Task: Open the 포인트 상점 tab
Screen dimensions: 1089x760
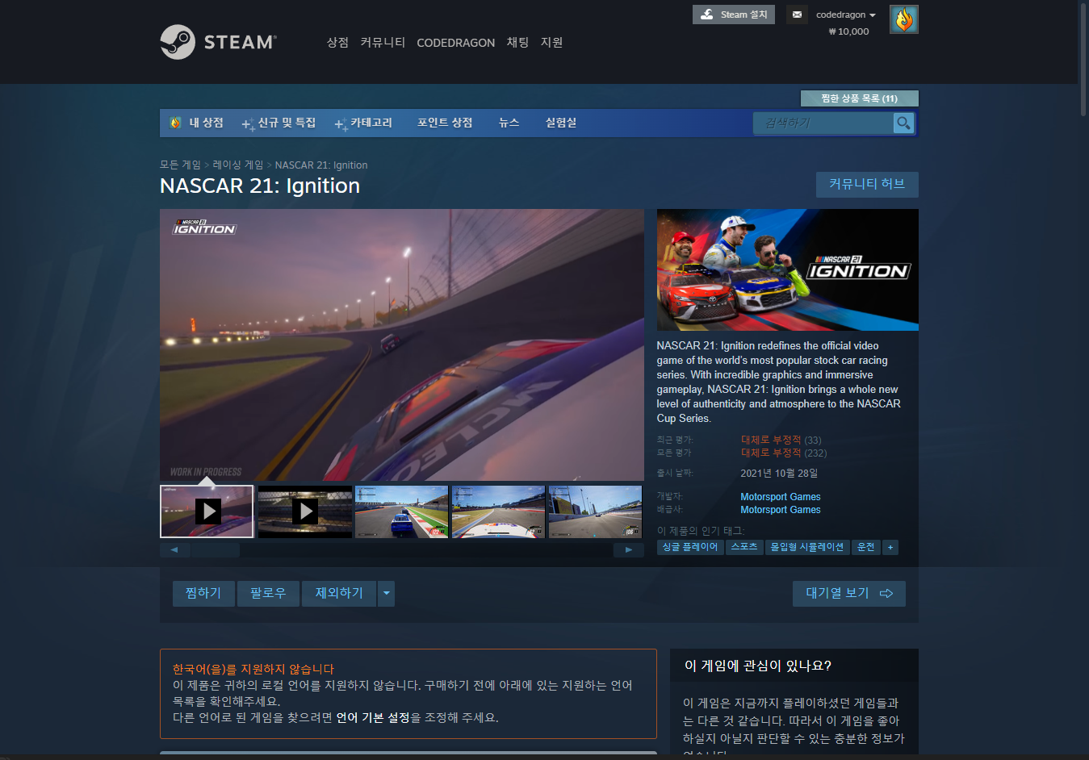Action: (x=445, y=123)
